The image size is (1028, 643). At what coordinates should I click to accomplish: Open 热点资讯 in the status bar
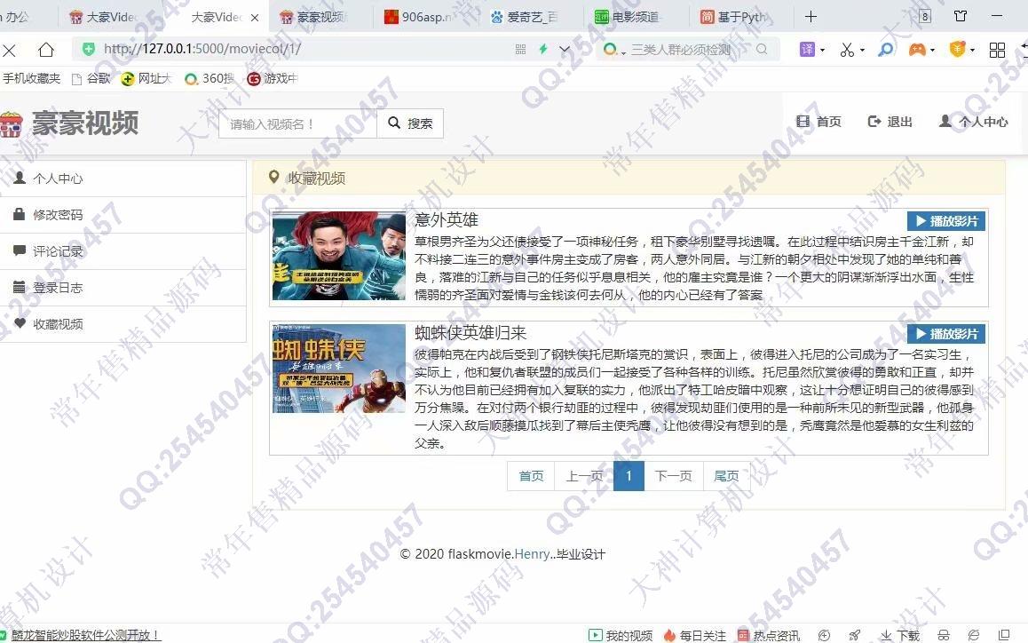(769, 635)
